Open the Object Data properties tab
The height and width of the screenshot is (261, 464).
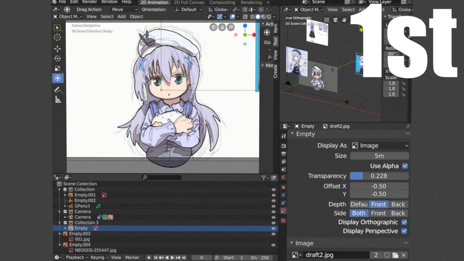tap(284, 211)
